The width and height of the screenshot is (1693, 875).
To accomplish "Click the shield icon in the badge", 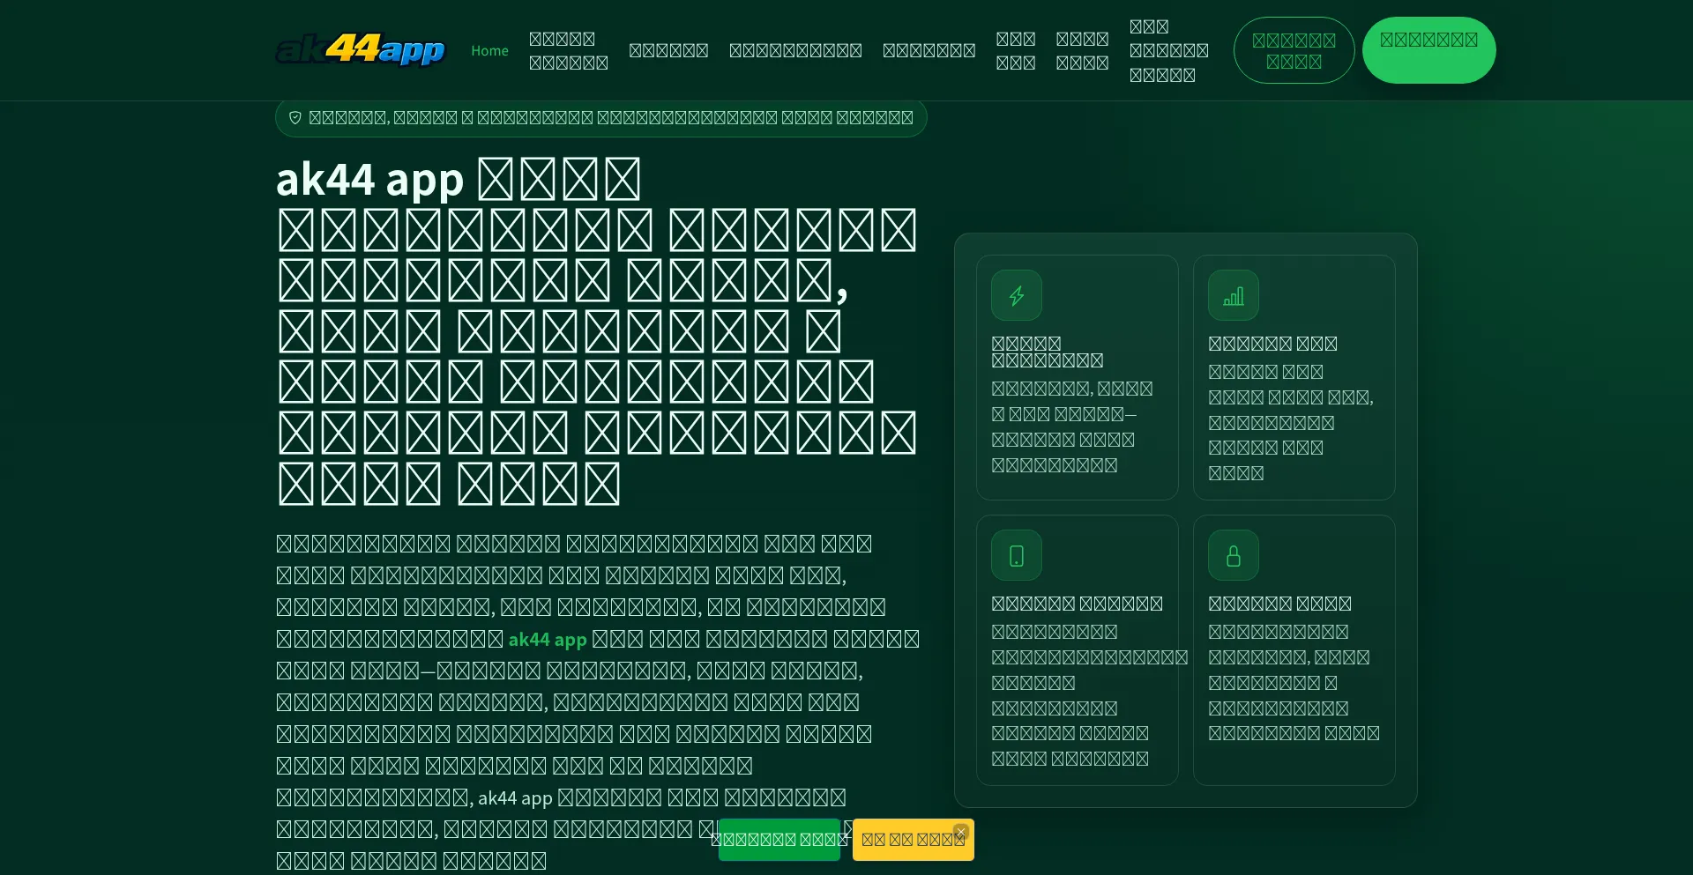I will tap(295, 117).
